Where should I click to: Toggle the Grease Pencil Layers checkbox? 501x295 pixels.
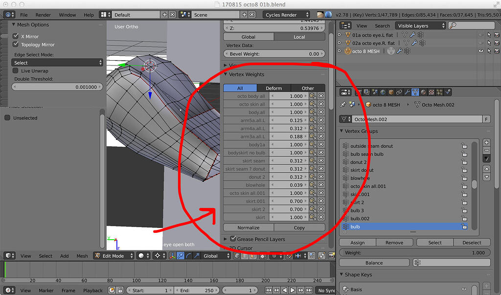pyautogui.click(x=233, y=238)
